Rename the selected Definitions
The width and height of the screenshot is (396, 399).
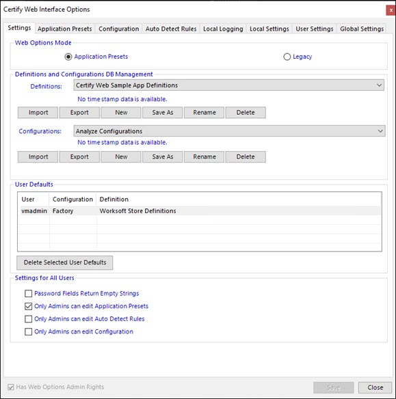click(x=204, y=113)
